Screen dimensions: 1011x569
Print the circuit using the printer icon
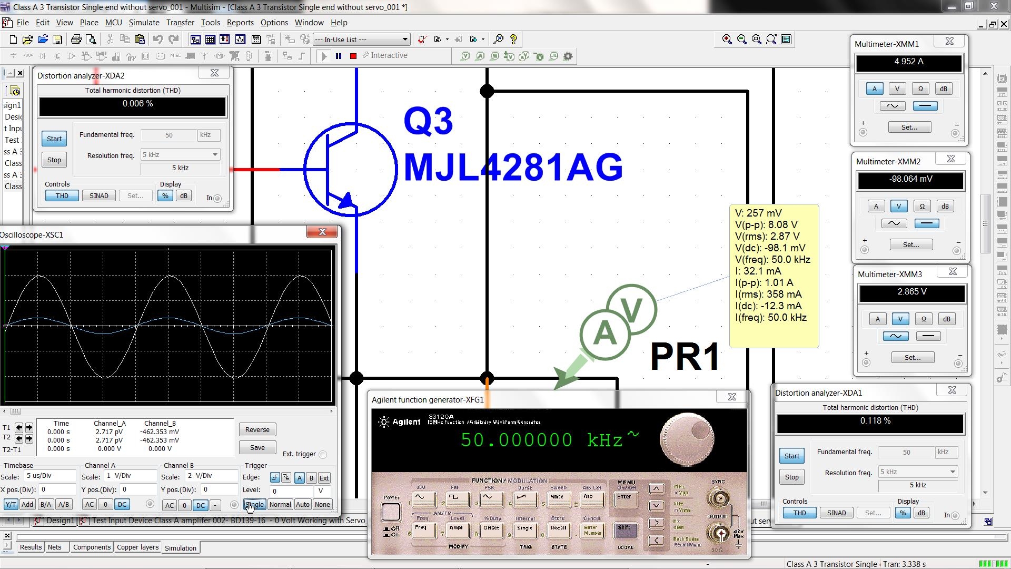pos(76,40)
